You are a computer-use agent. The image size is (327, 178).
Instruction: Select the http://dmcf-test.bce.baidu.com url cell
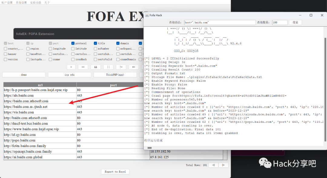(x=40, y=124)
